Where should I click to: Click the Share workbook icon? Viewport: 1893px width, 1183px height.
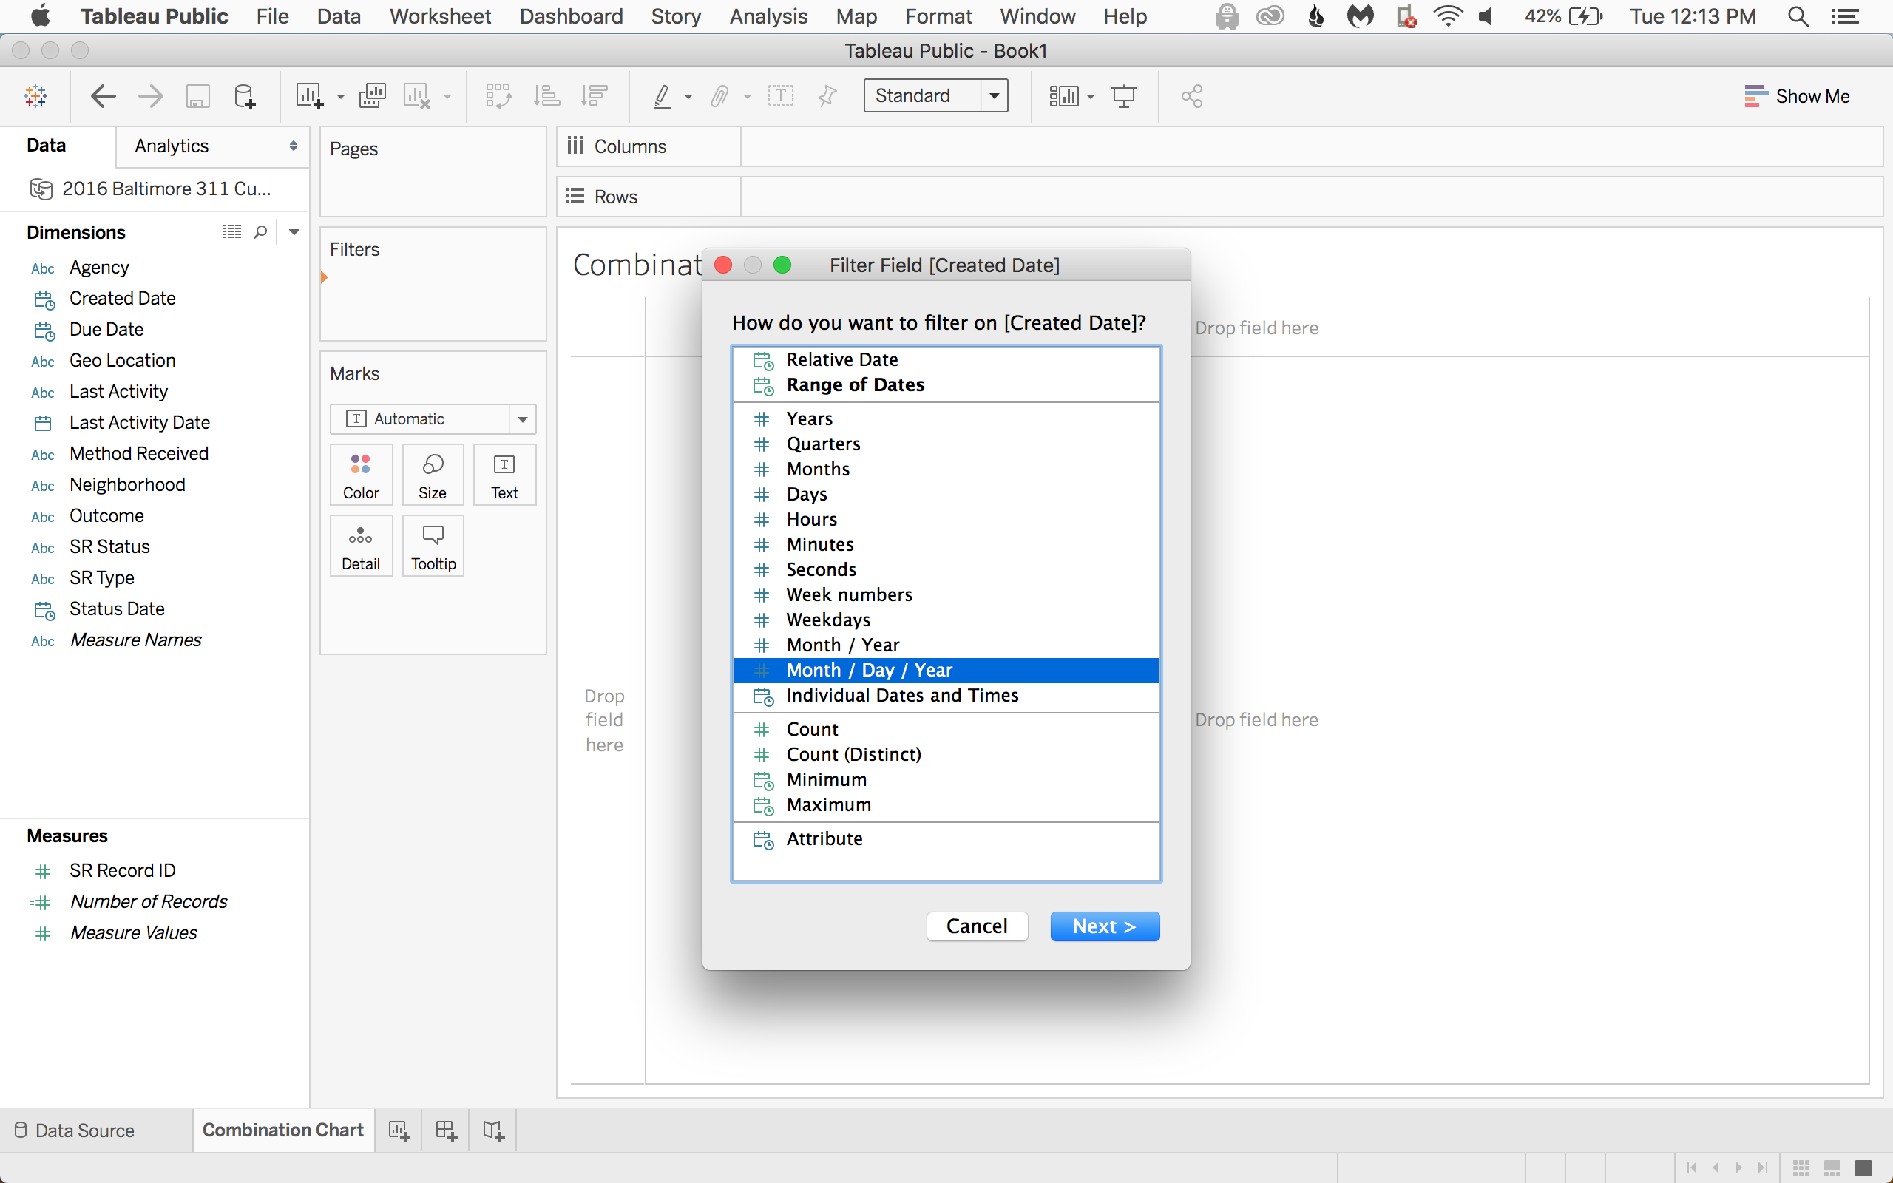coord(1192,96)
